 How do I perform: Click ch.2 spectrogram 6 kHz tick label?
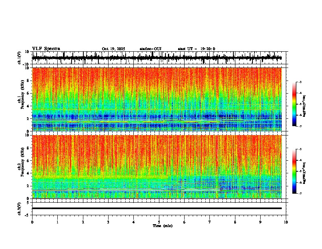28,161
